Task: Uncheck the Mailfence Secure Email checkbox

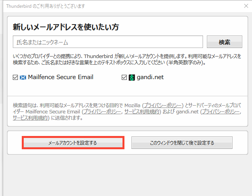Action: point(15,78)
